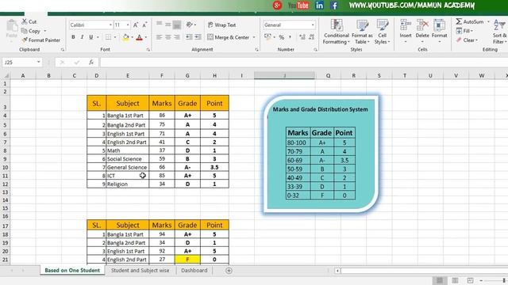The width and height of the screenshot is (508, 285).
Task: Toggle Align Right for cell text
Action: (176, 37)
